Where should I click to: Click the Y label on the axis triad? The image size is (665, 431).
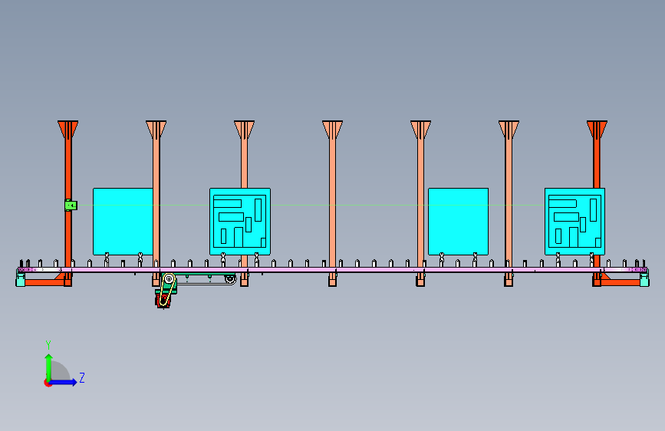pos(48,344)
